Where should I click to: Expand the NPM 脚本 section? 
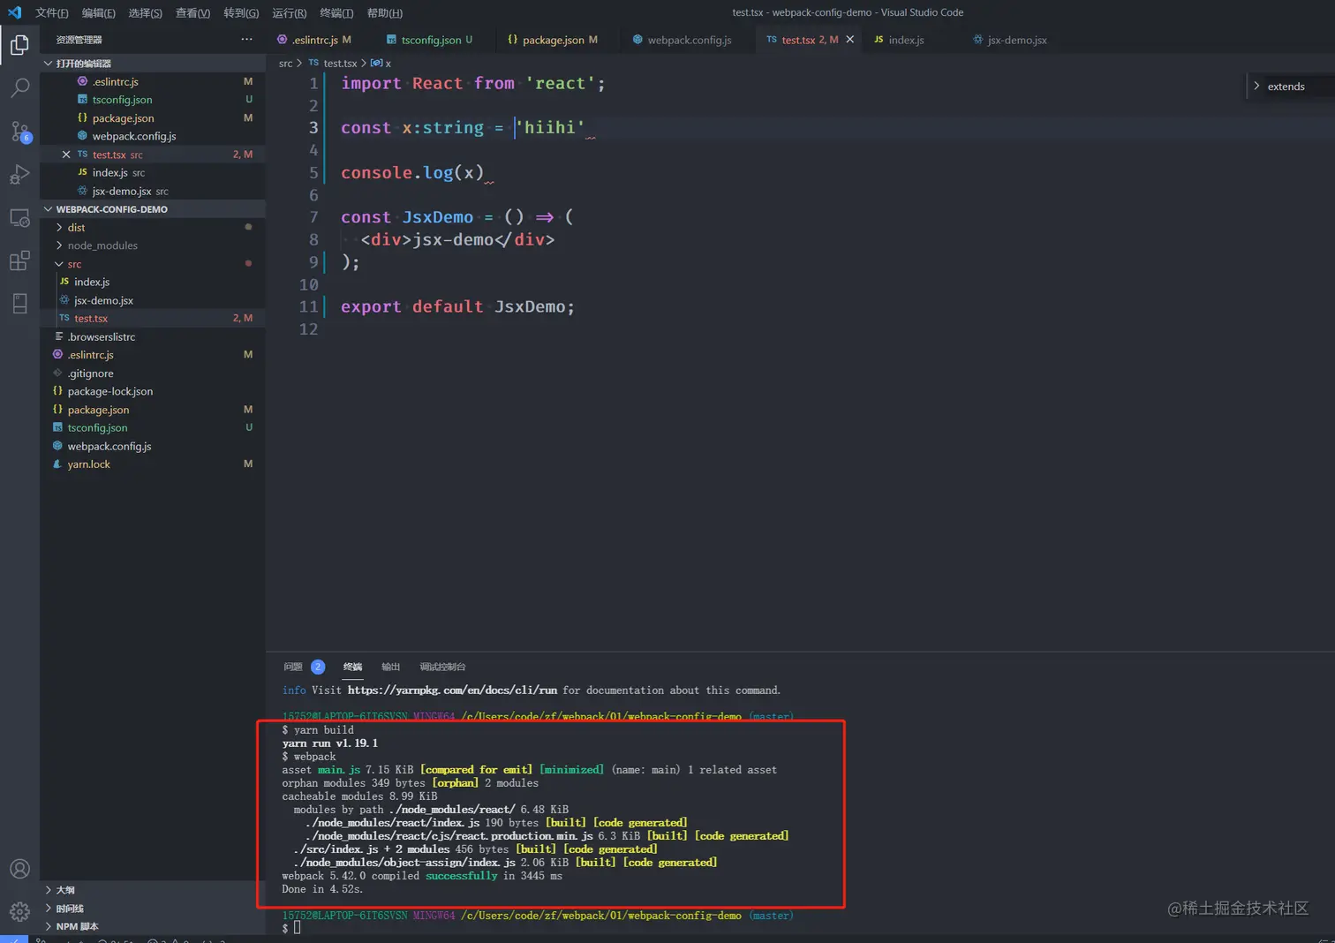pos(153,926)
